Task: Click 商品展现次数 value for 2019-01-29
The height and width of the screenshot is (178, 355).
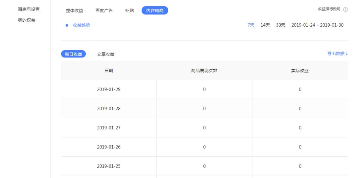Action: 204,89
